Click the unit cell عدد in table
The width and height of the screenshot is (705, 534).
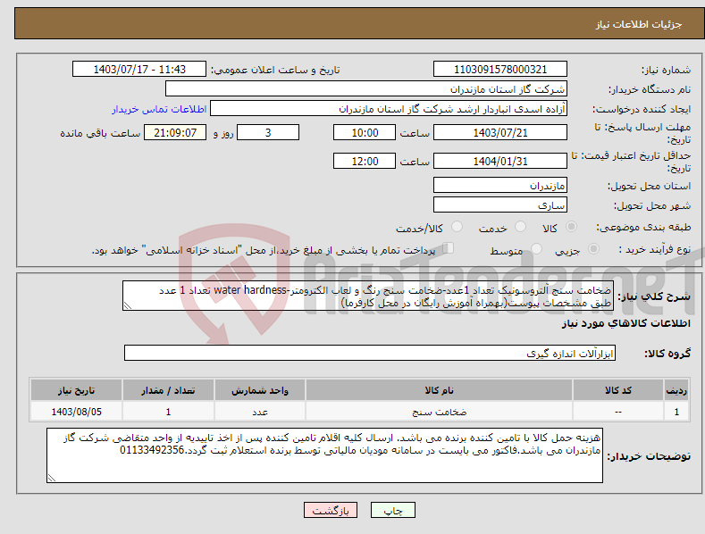260,412
